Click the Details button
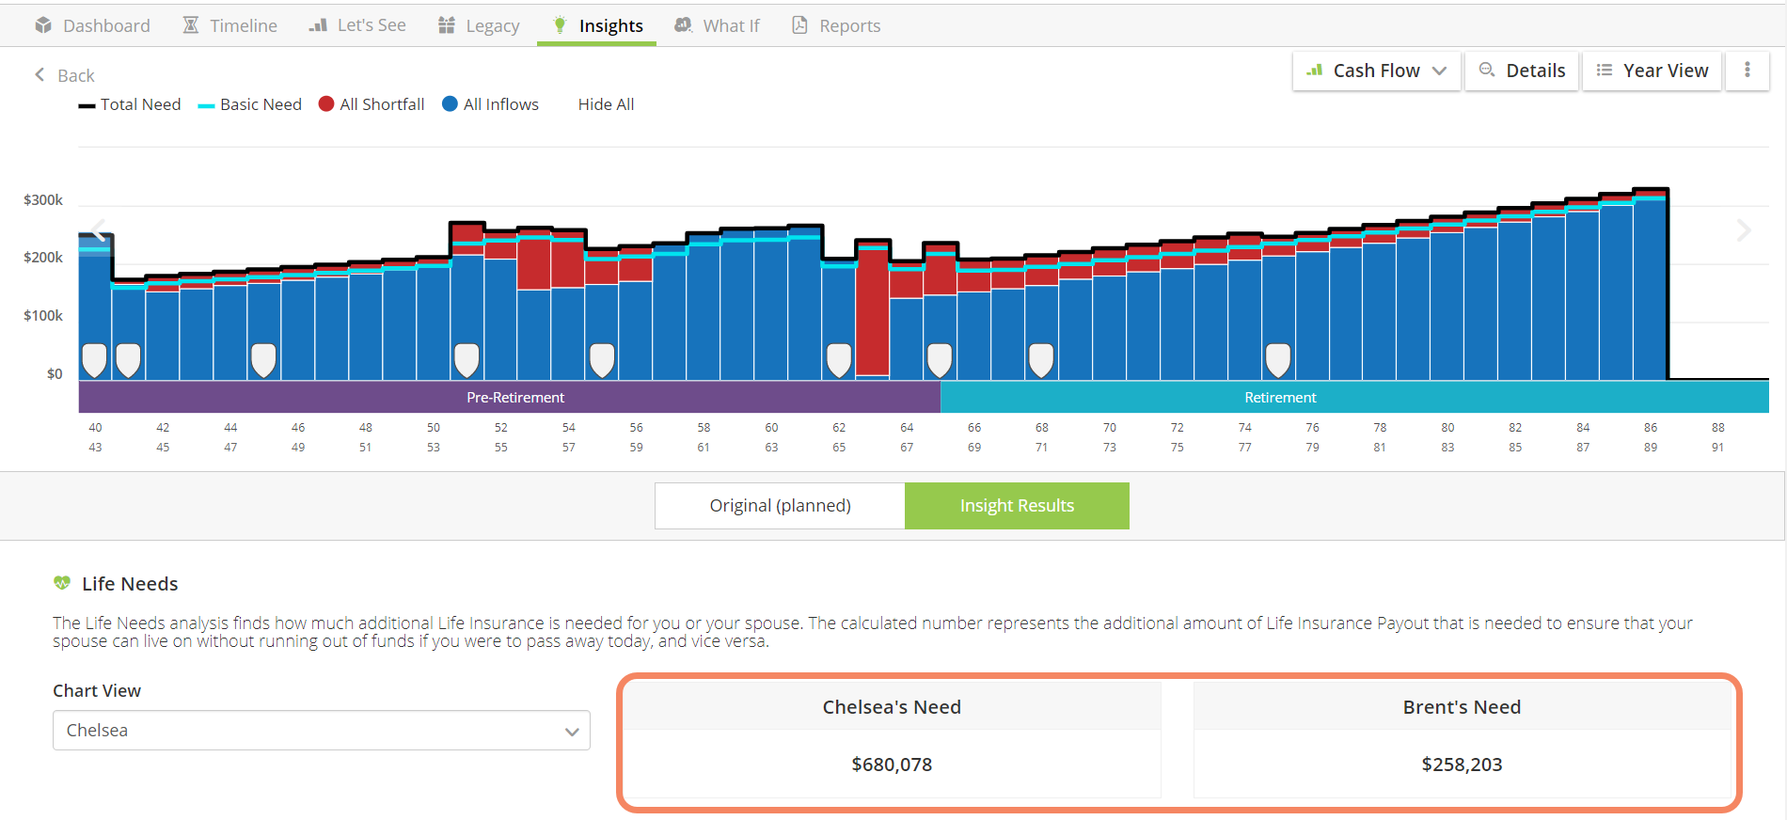Viewport: 1787px width, 820px height. coord(1522,71)
